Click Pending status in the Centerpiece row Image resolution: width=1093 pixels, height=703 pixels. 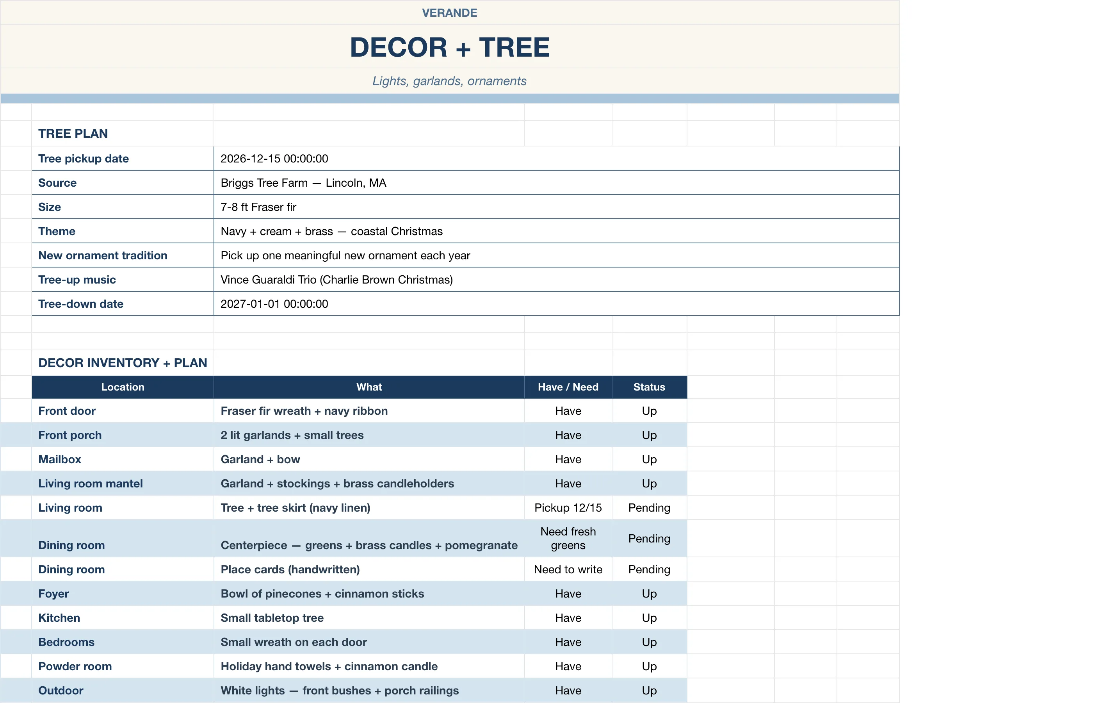click(649, 538)
